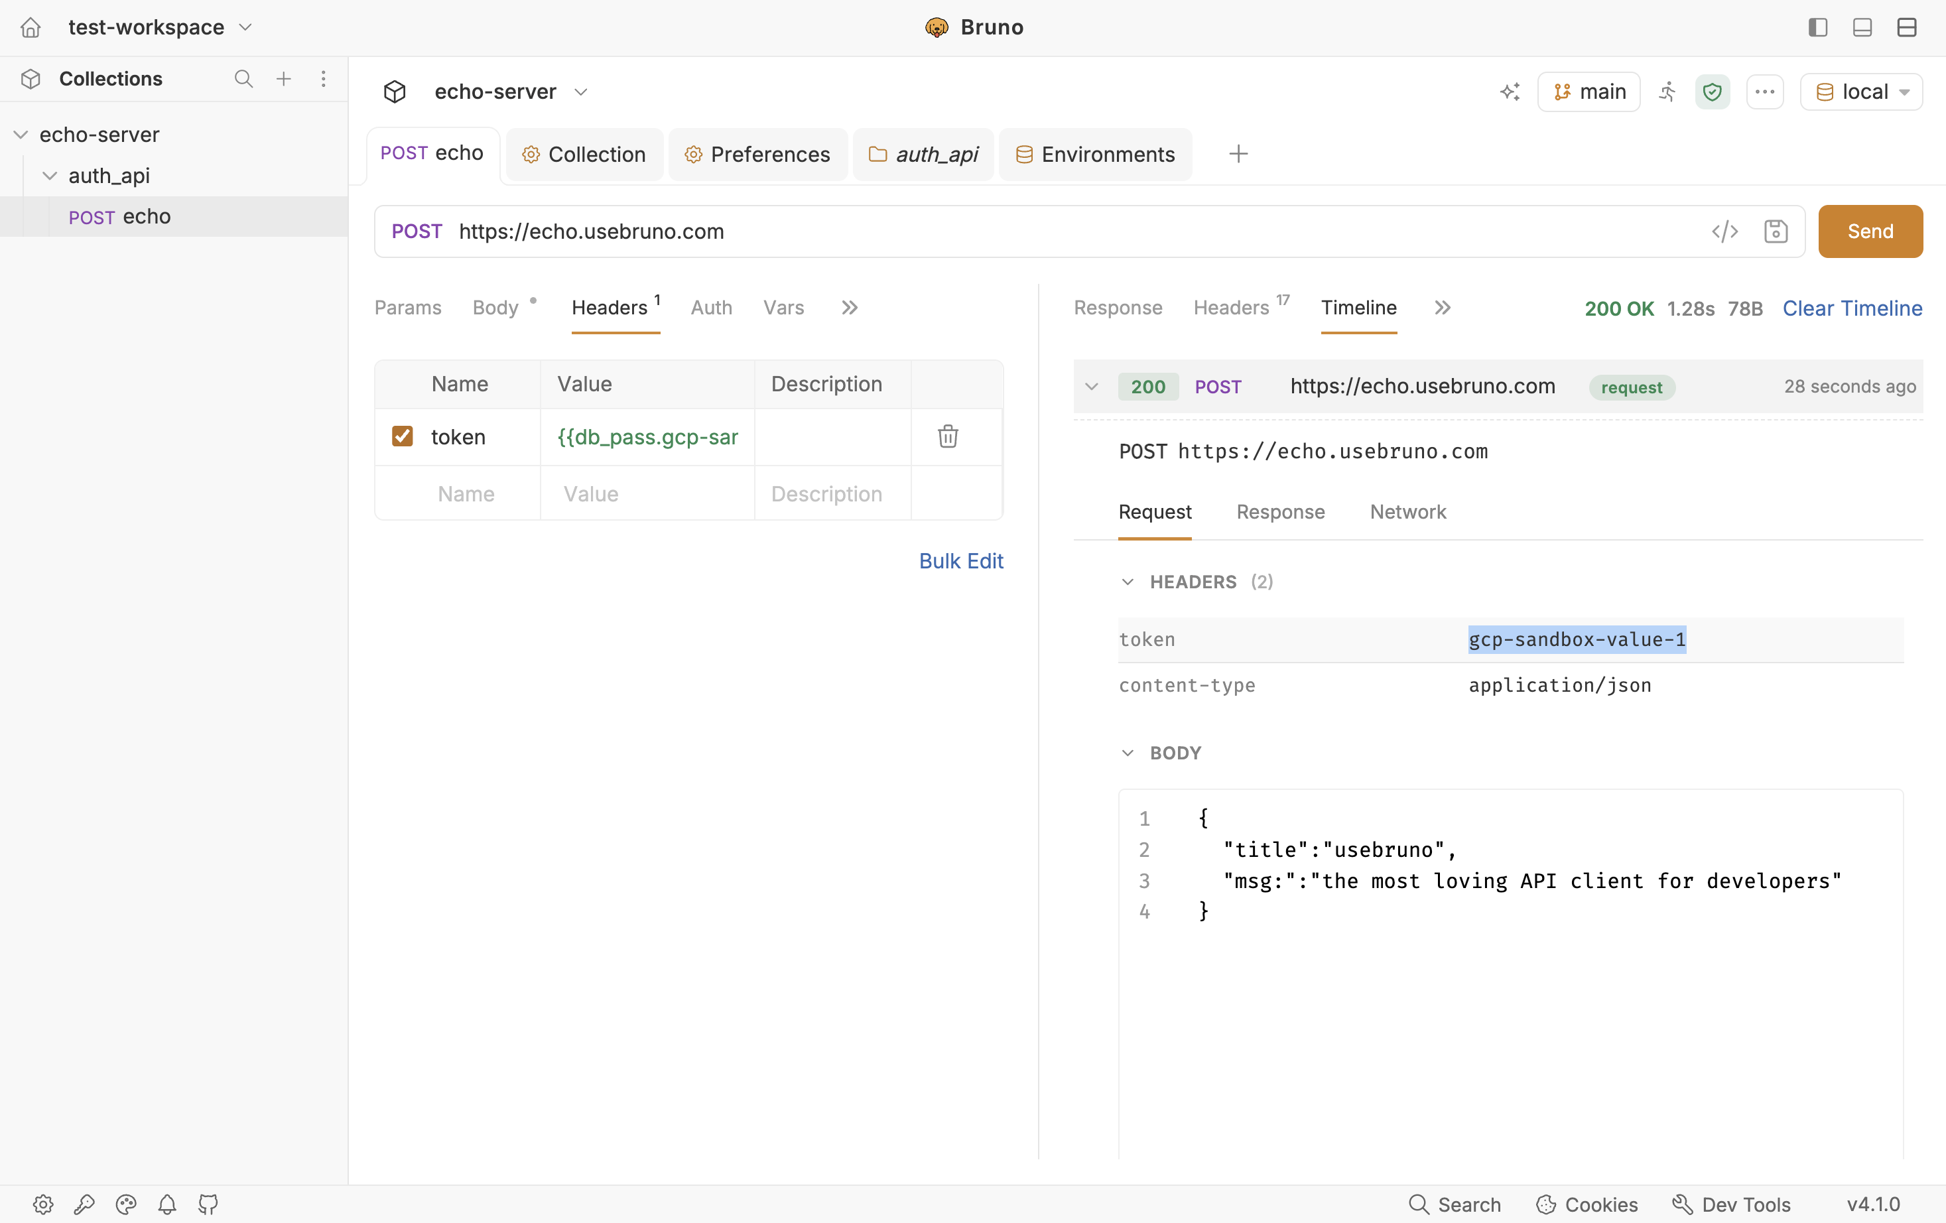Open Dev Tools in the status bar

[x=1731, y=1204]
